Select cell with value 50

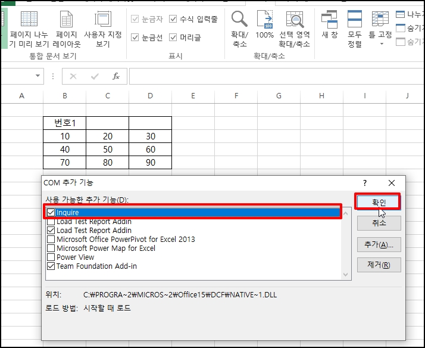click(x=108, y=149)
